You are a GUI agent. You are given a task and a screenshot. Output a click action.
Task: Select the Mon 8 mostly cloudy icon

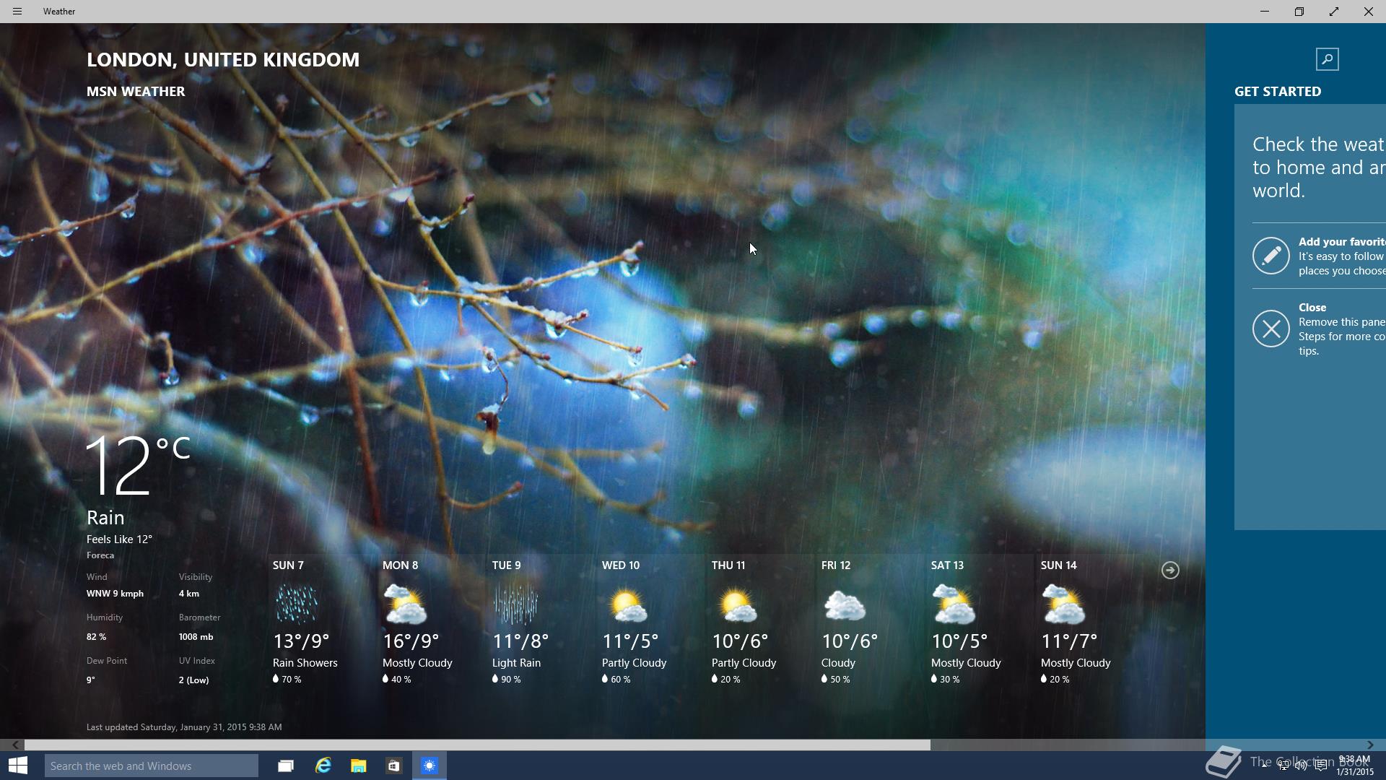405,604
